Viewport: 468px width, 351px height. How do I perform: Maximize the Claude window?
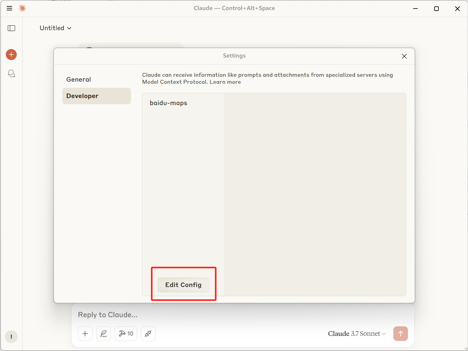coord(436,9)
